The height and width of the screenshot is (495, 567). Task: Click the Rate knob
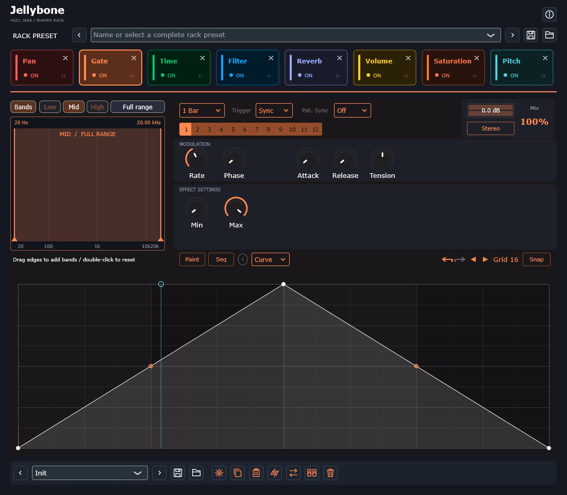(197, 158)
